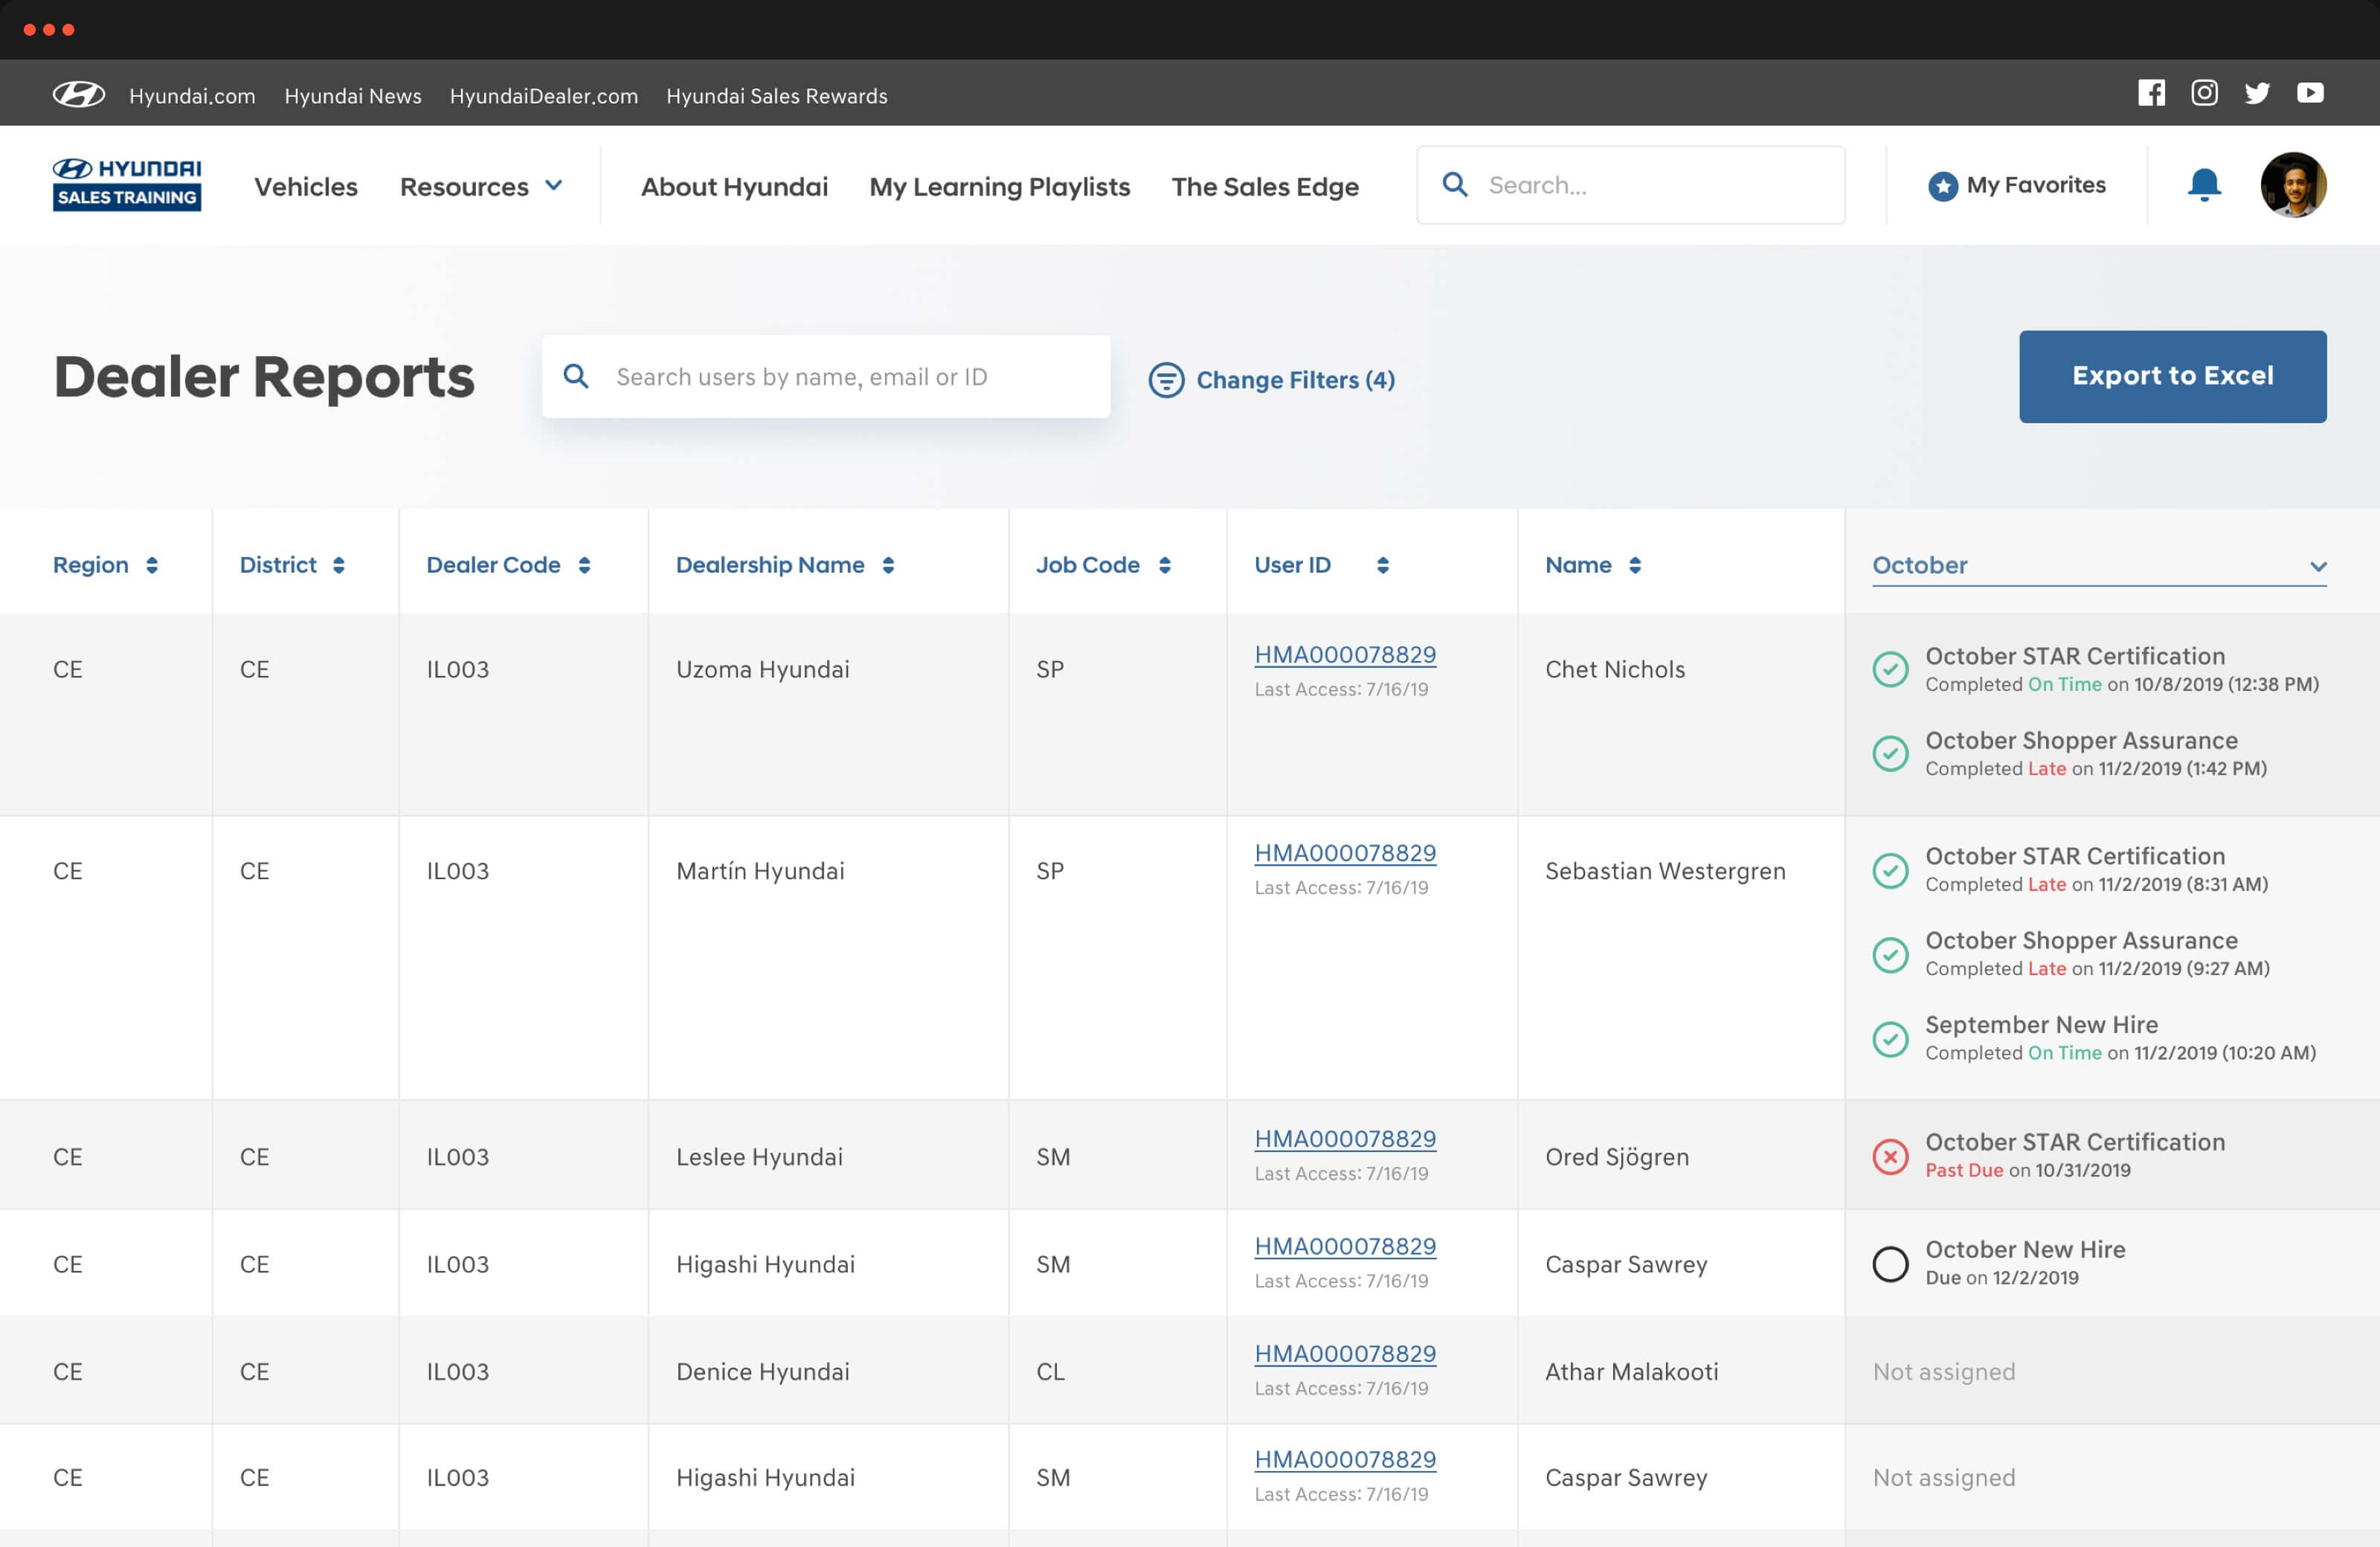Click Region column header text
The height and width of the screenshot is (1547, 2380).
tap(91, 565)
